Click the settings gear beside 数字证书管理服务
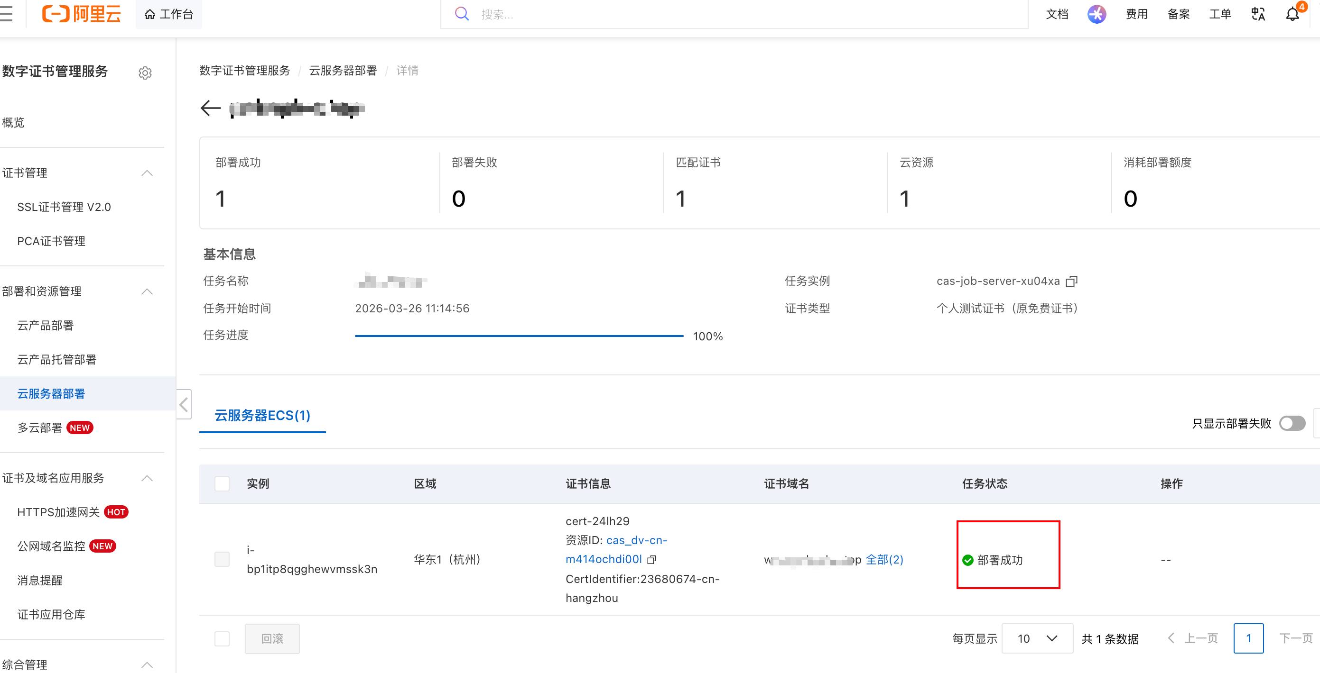Screen dimensions: 1320x673 point(145,73)
